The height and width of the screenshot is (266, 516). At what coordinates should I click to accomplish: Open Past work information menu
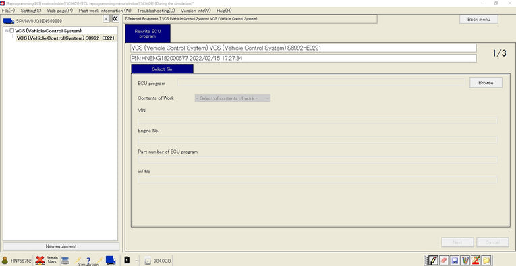pos(105,11)
